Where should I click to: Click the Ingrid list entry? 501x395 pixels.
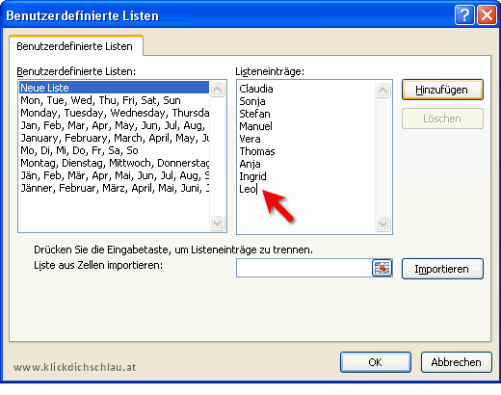(x=252, y=176)
